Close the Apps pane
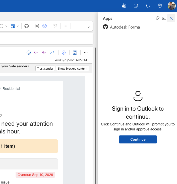Viewport: 177px width, 184px height. [171, 18]
